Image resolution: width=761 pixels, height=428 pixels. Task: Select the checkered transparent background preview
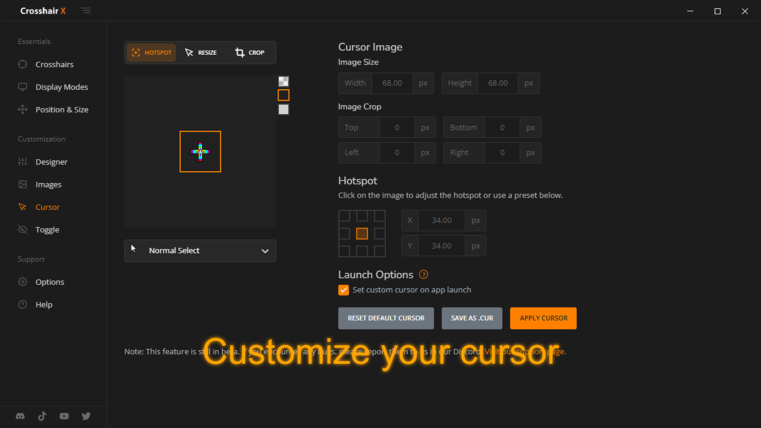(283, 81)
